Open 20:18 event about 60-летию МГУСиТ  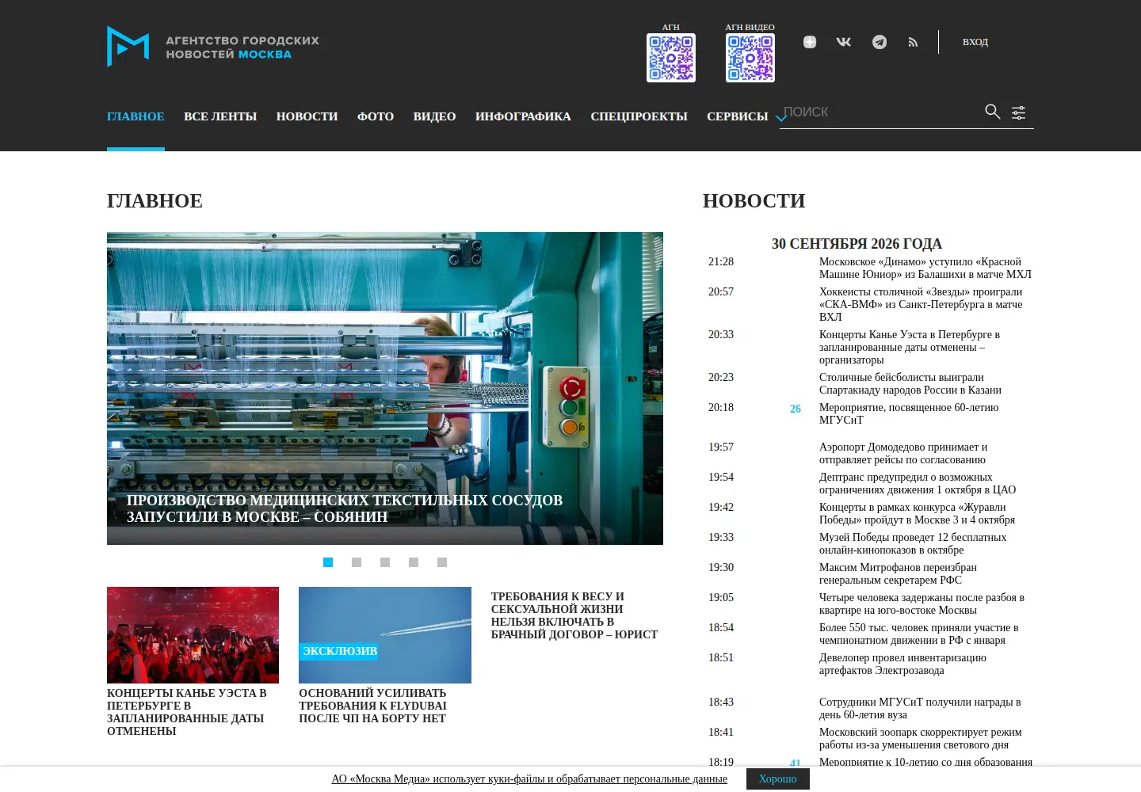(909, 413)
